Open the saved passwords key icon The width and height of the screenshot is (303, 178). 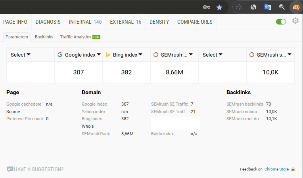(x=206, y=7)
